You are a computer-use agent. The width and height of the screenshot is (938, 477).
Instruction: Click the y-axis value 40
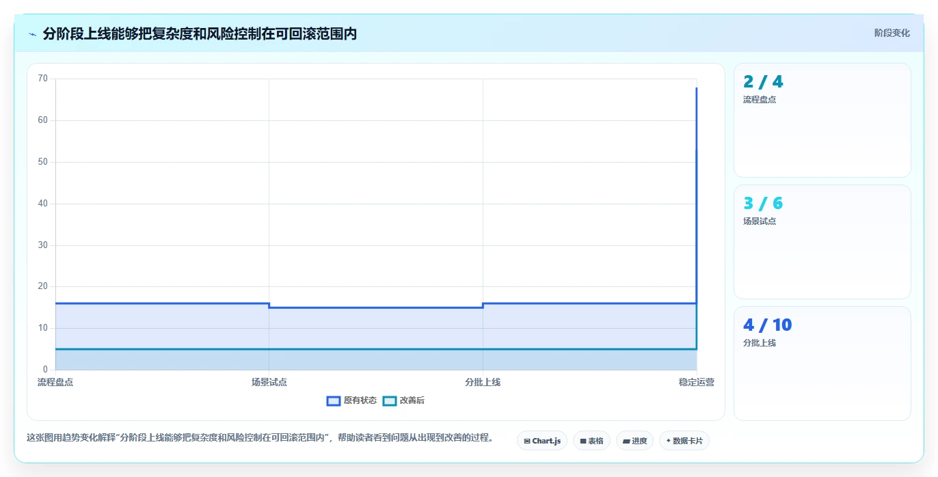[x=43, y=204]
